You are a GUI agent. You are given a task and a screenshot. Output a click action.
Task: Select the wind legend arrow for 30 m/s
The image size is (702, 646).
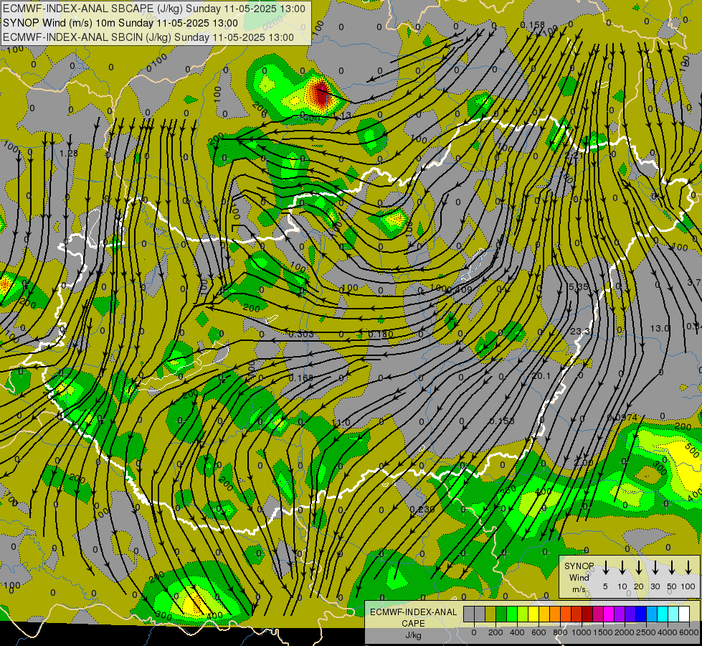tap(655, 567)
